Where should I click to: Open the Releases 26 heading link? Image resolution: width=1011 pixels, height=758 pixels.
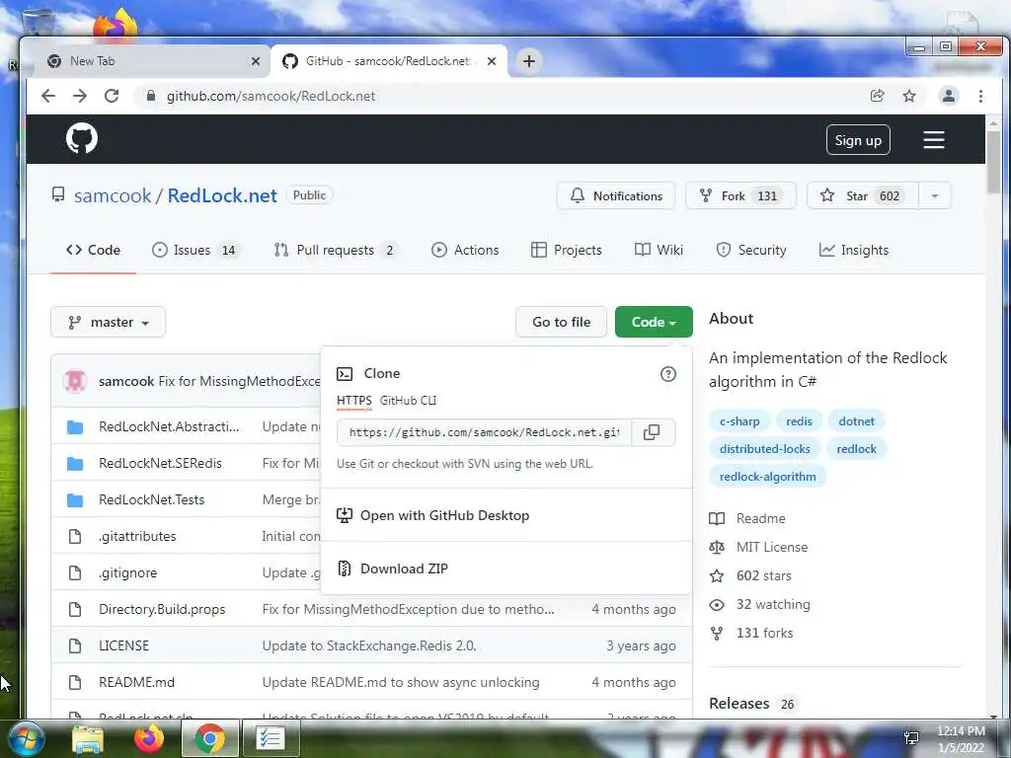[x=751, y=703]
